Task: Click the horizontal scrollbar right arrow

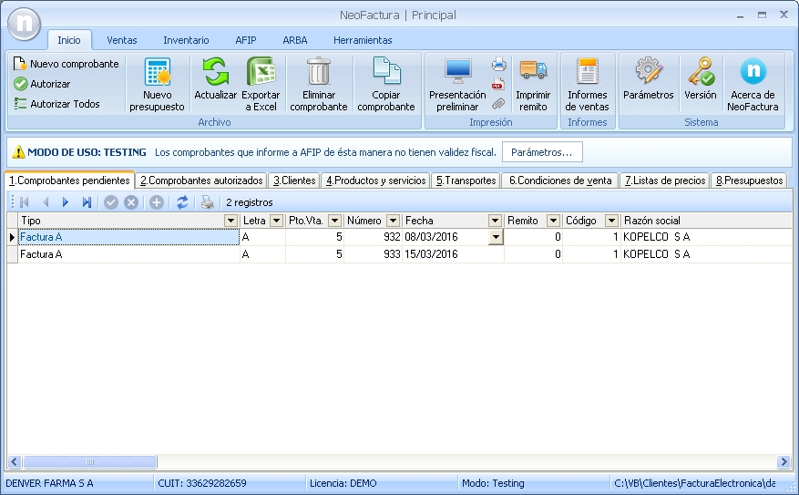Action: (784, 462)
